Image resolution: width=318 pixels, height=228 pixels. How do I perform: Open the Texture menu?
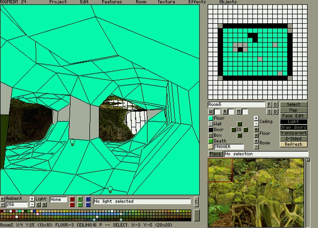[x=166, y=2]
